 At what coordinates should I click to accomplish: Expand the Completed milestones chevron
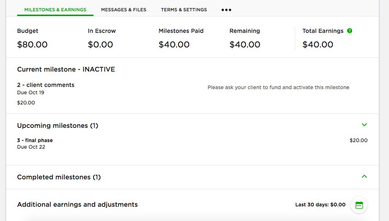pyautogui.click(x=364, y=176)
